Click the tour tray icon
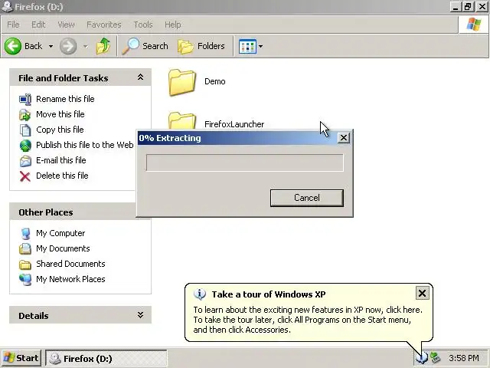This screenshot has height=368, width=490. pyautogui.click(x=422, y=358)
